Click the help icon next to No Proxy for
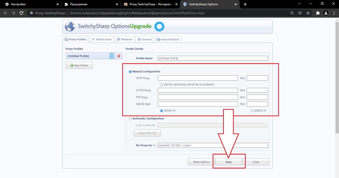Screen dimensions: 339x178 [x=154, y=145]
